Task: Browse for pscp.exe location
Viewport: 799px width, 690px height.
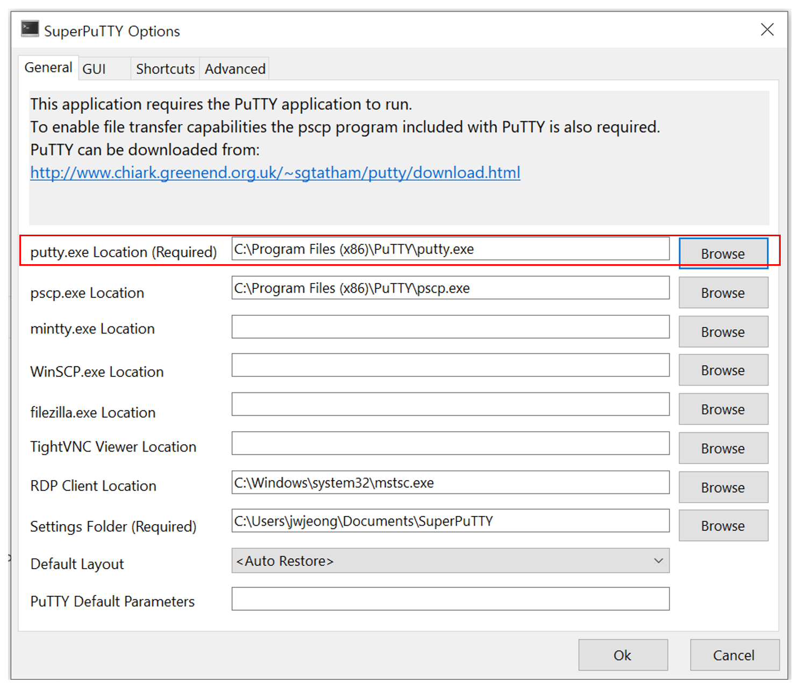Action: tap(723, 293)
